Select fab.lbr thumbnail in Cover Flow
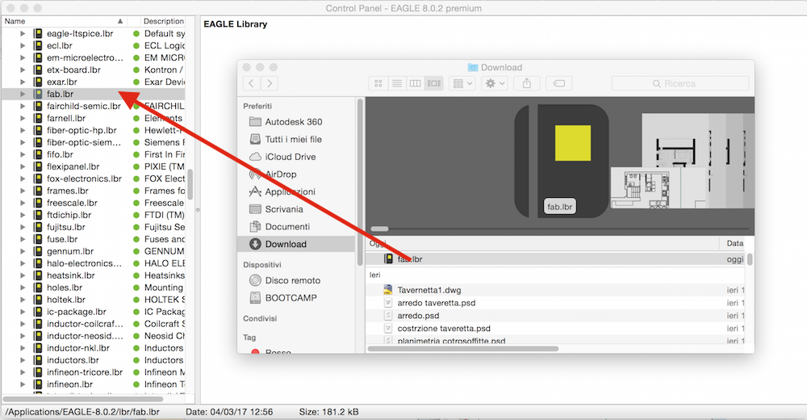This screenshot has width=807, height=420. point(562,162)
